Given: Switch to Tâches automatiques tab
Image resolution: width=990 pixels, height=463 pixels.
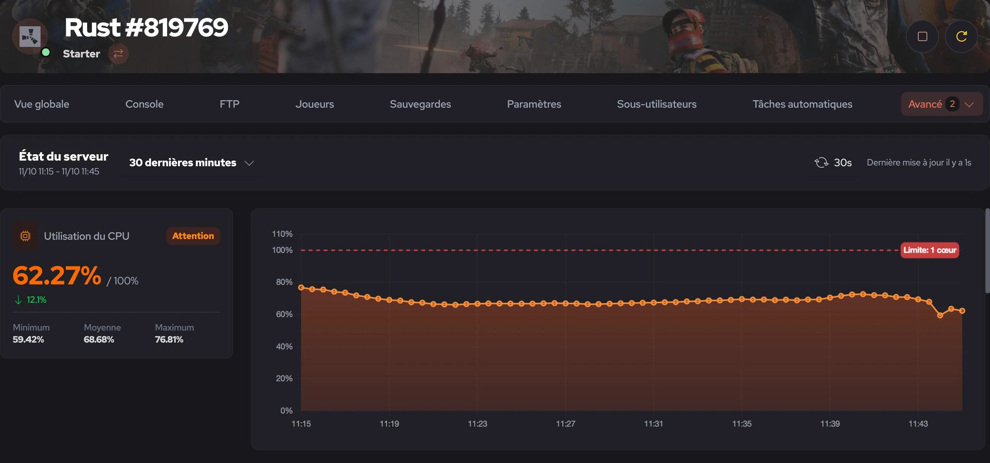Looking at the screenshot, I should click(802, 104).
